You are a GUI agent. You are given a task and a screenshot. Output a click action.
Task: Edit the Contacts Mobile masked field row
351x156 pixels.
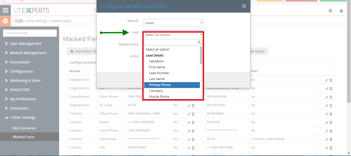189,122
